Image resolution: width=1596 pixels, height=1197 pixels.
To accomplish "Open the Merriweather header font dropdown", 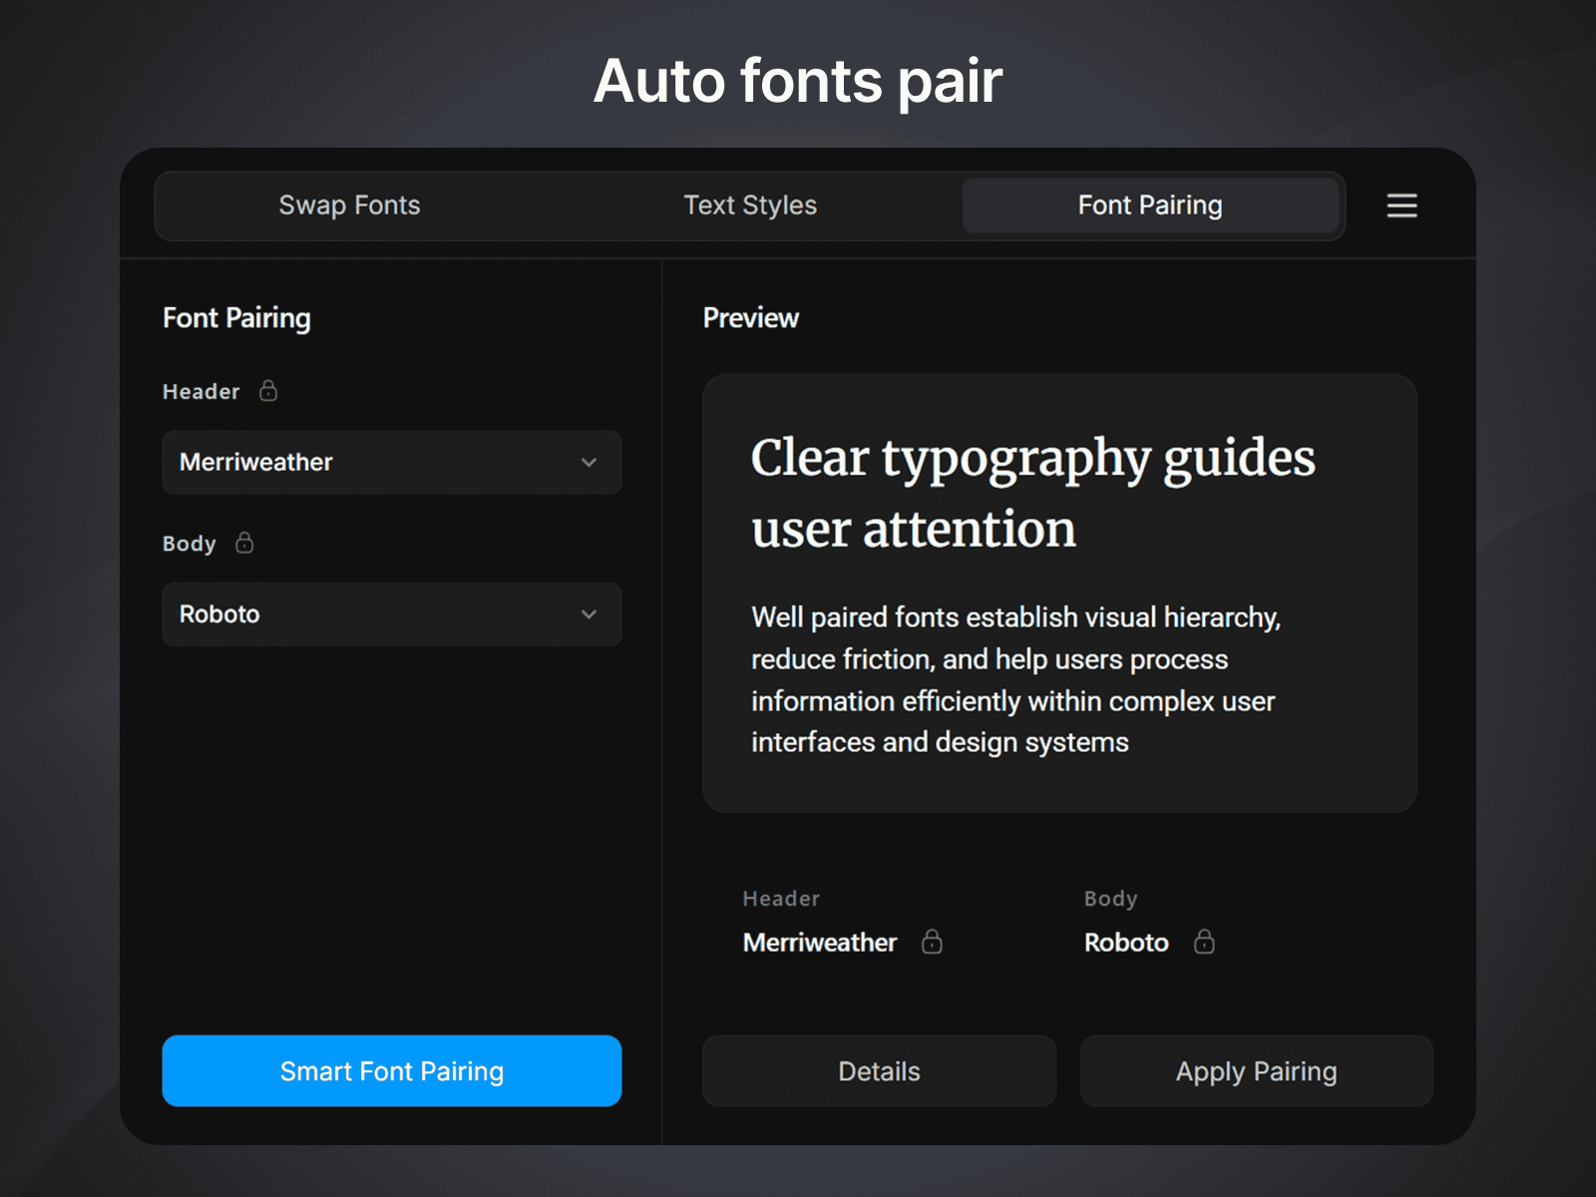I will (392, 462).
